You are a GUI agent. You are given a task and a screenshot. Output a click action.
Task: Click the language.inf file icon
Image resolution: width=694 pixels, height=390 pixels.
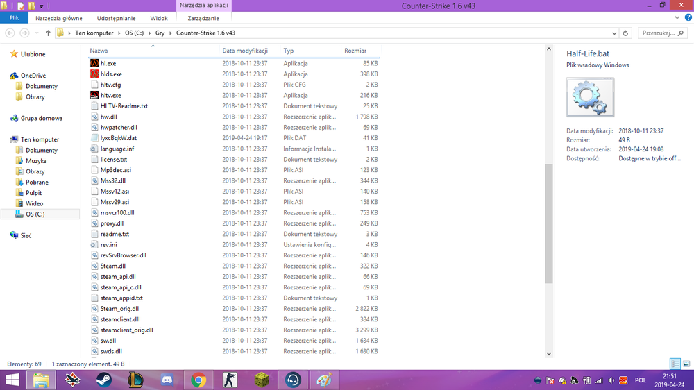coord(94,149)
